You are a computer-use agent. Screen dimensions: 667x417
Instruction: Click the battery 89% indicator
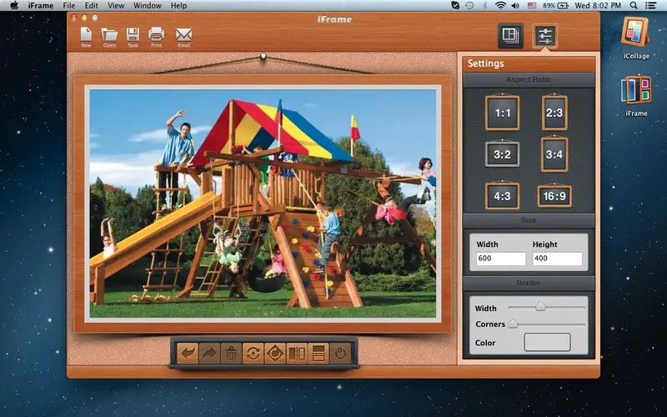555,6
